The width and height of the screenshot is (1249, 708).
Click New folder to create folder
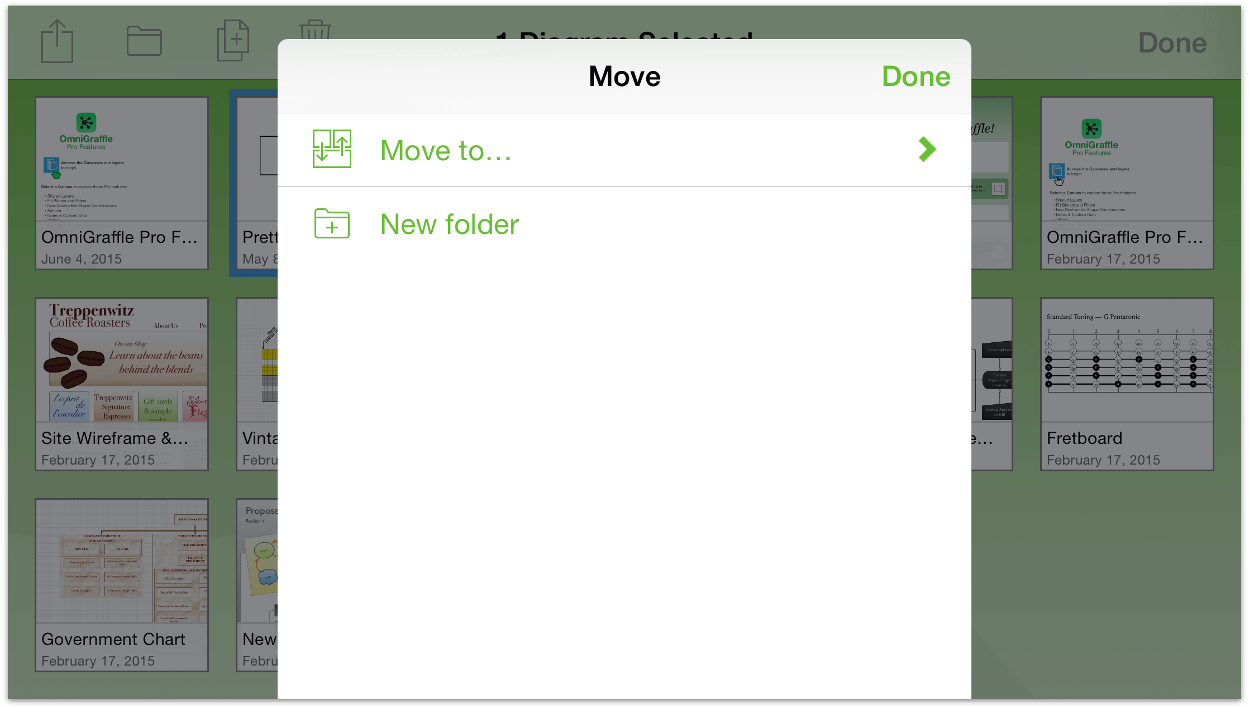[450, 224]
